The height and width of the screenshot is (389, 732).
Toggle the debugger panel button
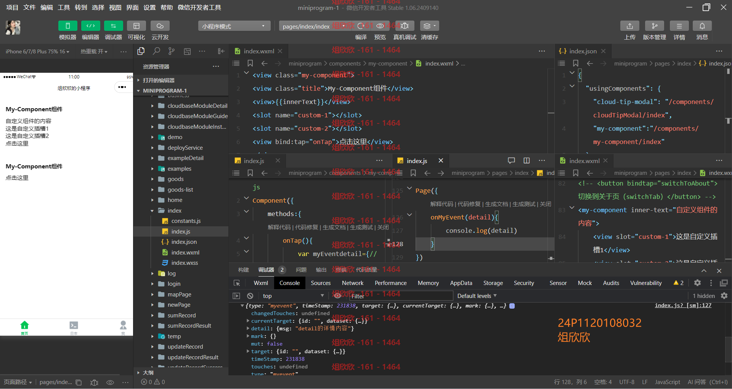[x=113, y=26]
